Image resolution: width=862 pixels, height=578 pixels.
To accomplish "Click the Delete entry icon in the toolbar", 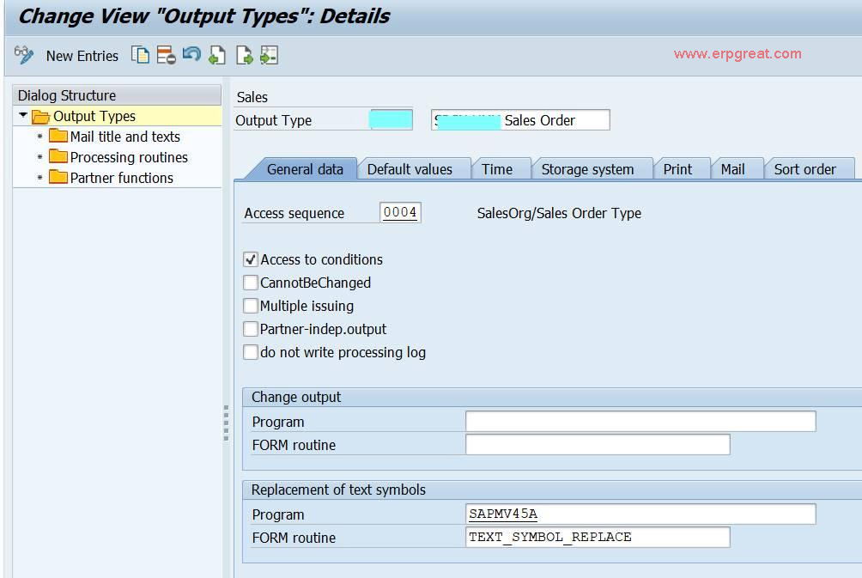I will pos(166,55).
